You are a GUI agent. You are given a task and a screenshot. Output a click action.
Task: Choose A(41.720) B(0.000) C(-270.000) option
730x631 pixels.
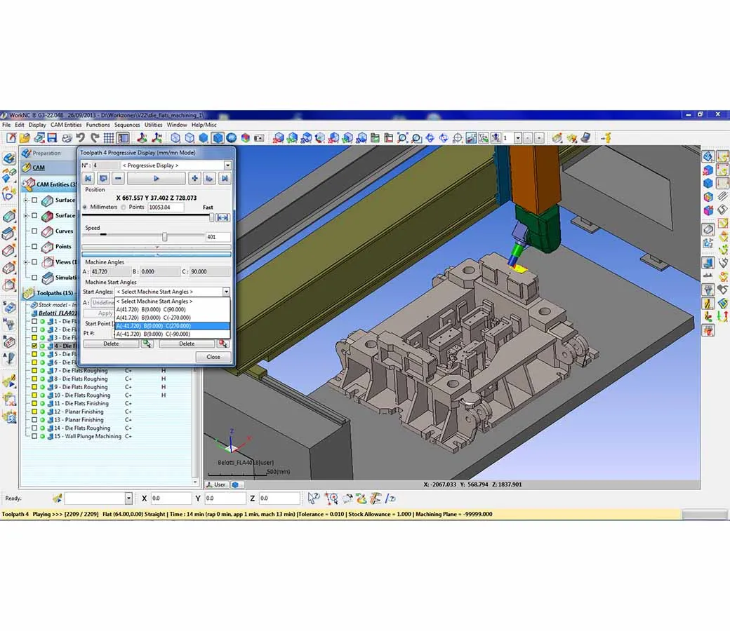[x=172, y=318]
